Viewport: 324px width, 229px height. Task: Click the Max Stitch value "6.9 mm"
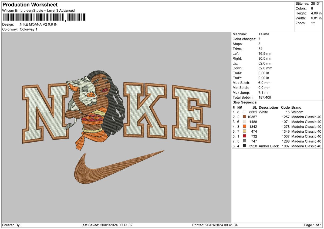[264, 83]
